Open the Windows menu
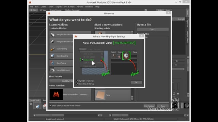Image resolution: width=218 pixels, height=122 pixels. point(89,7)
